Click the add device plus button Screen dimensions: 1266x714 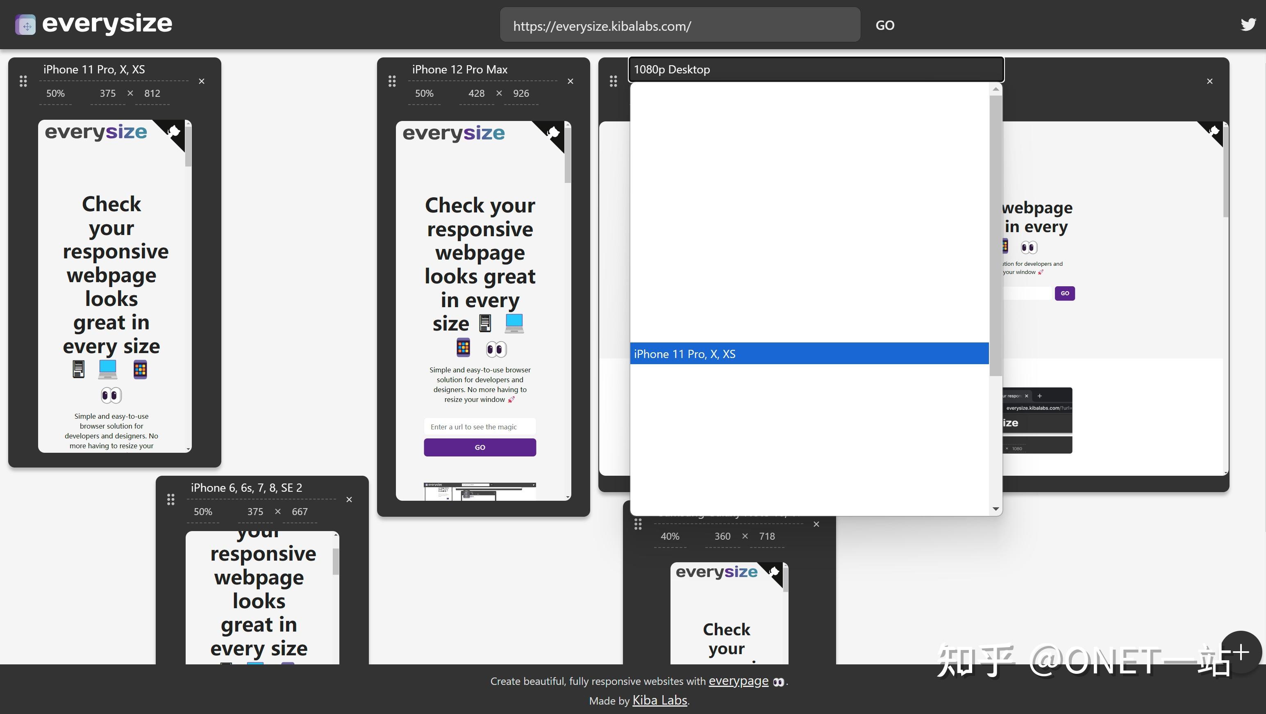pos(1241,652)
